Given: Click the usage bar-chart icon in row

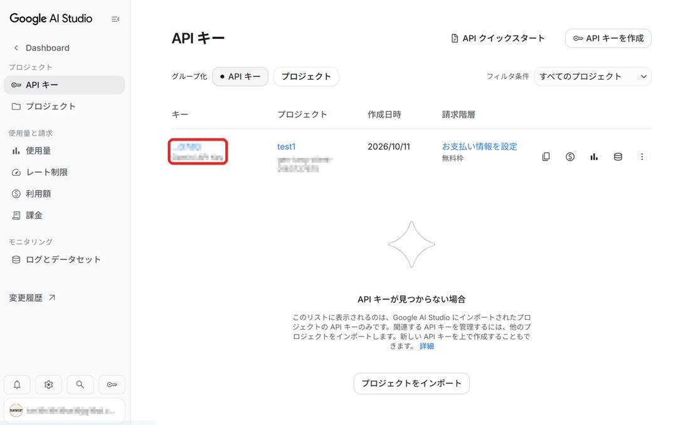Looking at the screenshot, I should (594, 157).
